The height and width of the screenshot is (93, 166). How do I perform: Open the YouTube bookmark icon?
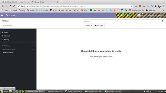114,10
